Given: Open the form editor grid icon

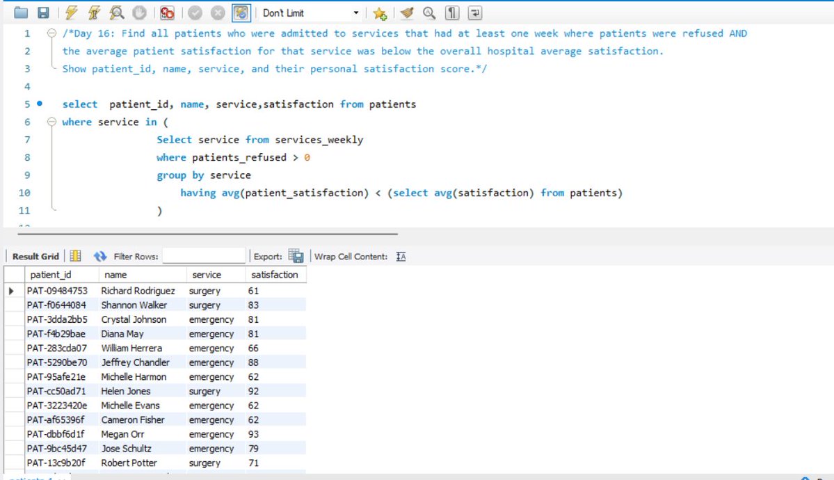Looking at the screenshot, I should pyautogui.click(x=76, y=256).
